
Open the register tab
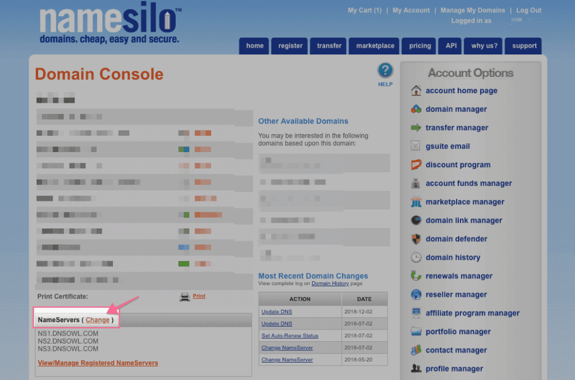290,46
